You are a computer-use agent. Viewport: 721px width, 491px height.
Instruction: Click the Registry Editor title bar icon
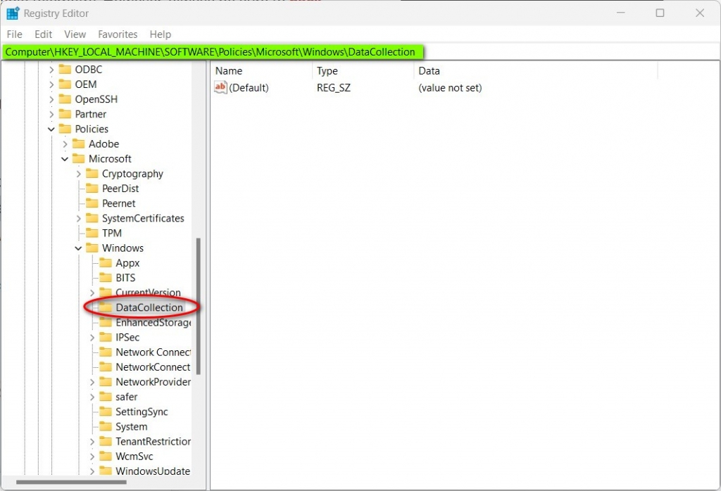point(11,13)
